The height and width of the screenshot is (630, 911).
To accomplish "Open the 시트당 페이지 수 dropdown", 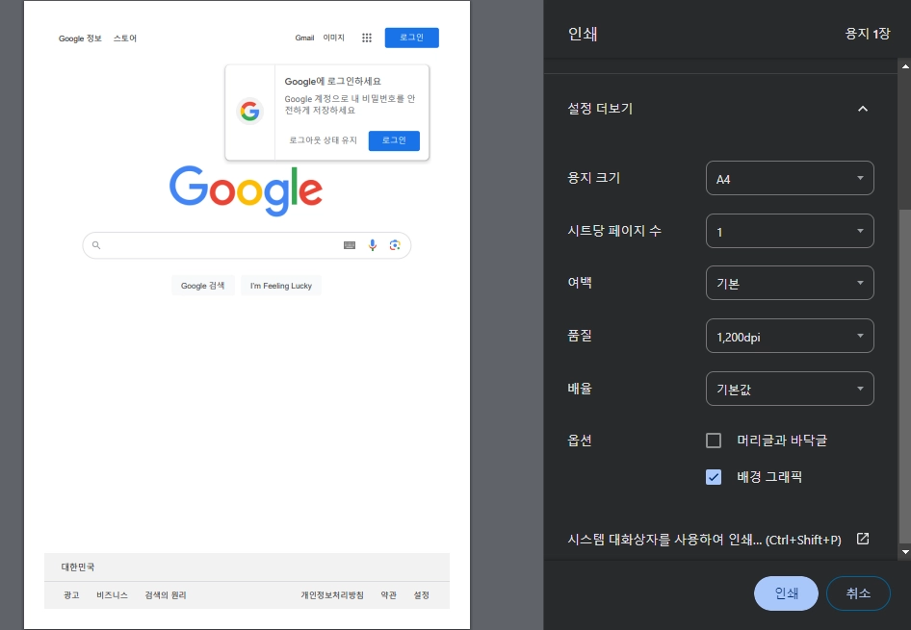I will [790, 231].
